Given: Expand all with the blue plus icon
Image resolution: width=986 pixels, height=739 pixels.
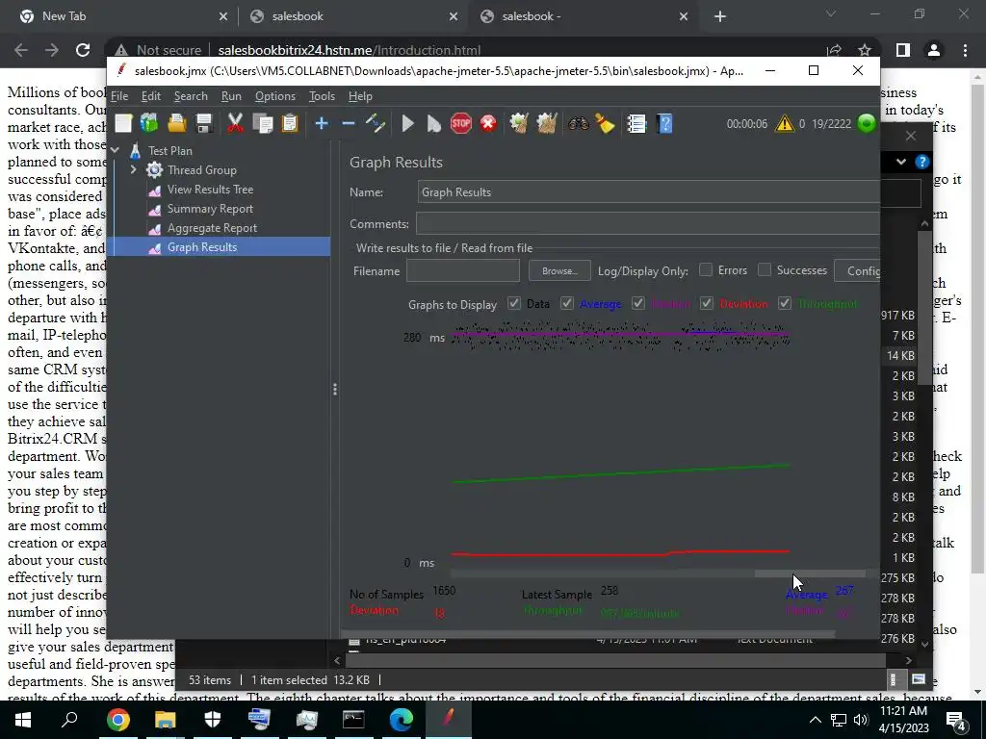Looking at the screenshot, I should (x=322, y=124).
